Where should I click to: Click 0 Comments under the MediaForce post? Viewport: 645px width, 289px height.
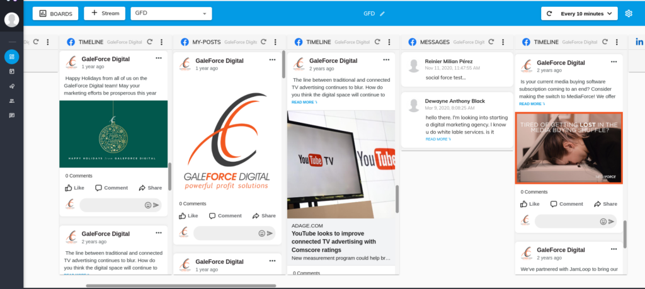coord(534,192)
